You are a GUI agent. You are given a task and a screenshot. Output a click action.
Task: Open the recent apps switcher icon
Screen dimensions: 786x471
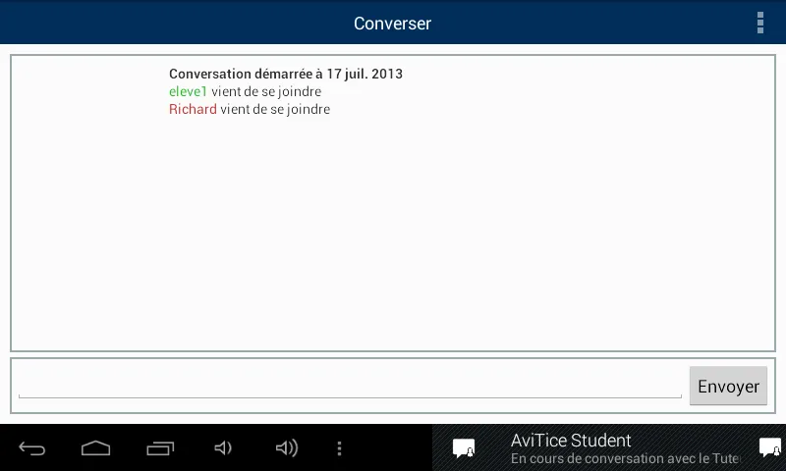[160, 448]
